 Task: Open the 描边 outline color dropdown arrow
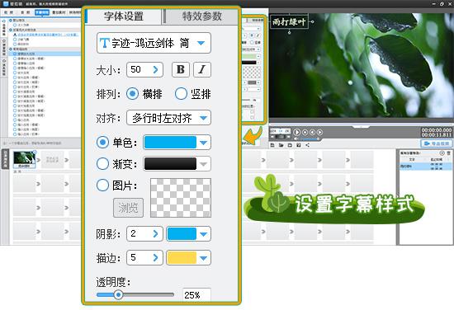point(204,258)
